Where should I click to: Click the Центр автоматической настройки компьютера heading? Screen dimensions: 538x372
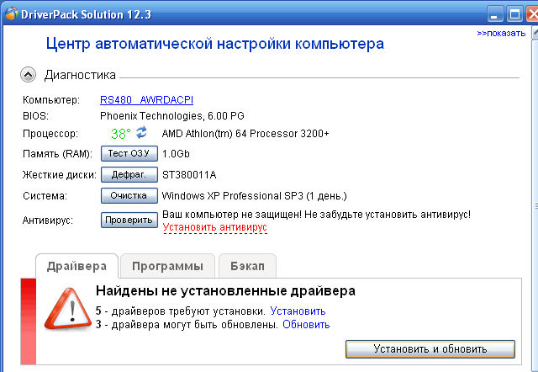click(215, 44)
